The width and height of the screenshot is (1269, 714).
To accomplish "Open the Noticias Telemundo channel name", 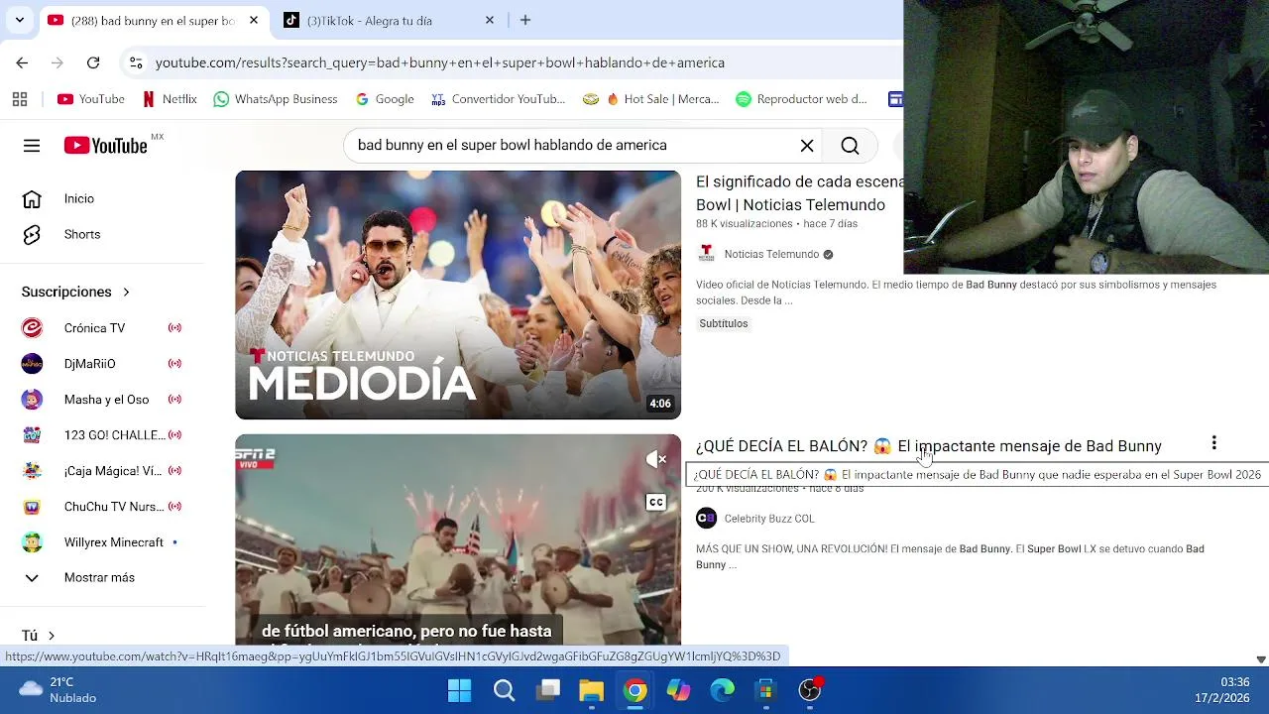I will [771, 255].
